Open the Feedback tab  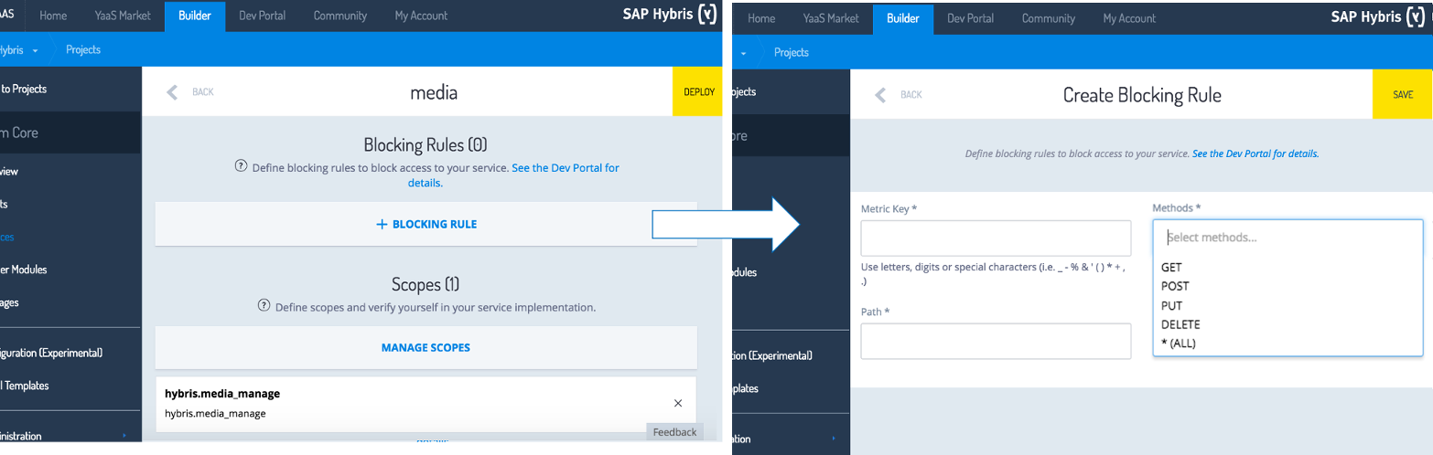pos(675,432)
